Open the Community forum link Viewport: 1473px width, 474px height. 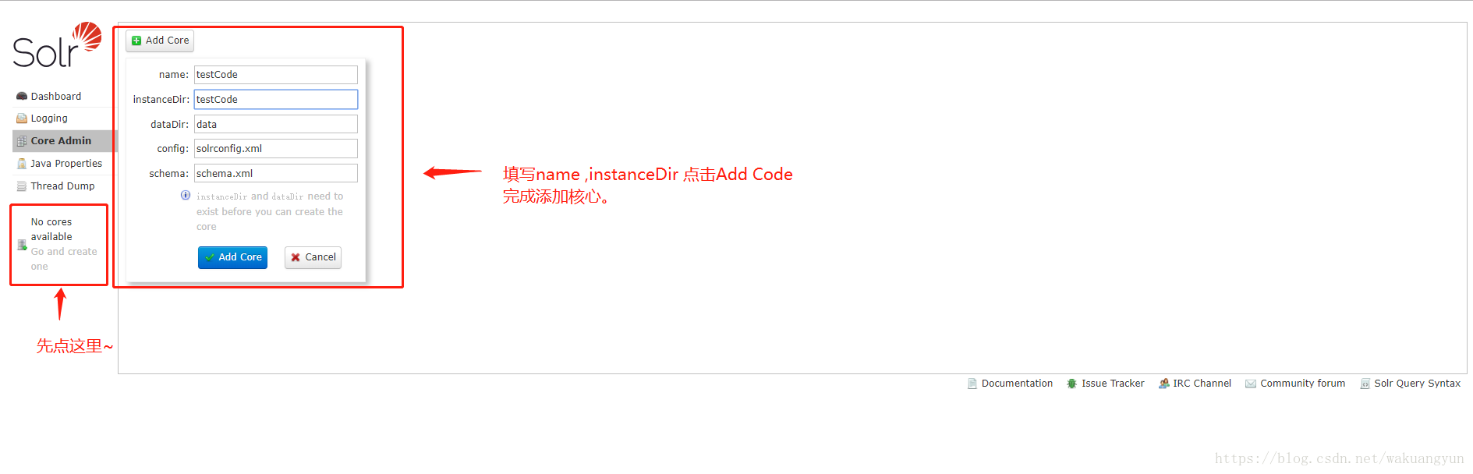pos(1296,384)
